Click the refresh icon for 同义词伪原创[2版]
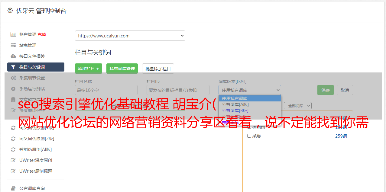Viewport: 386px width, 192px height. click(13, 139)
